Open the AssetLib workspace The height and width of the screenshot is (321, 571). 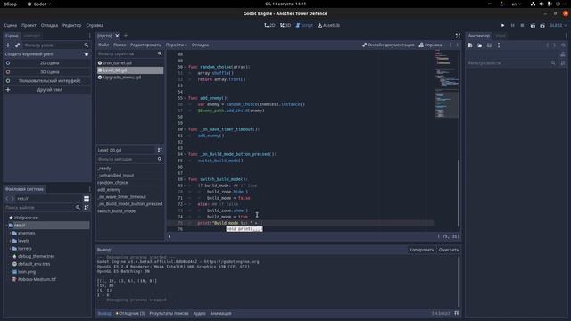click(329, 26)
